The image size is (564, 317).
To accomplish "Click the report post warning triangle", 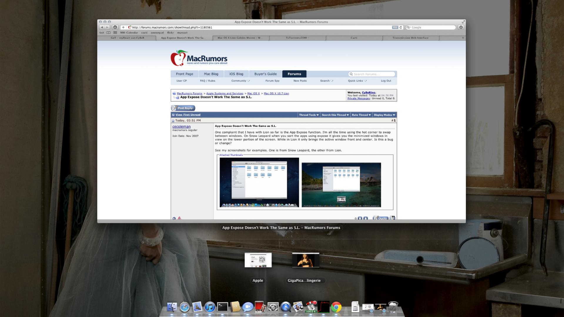I will click(x=179, y=218).
